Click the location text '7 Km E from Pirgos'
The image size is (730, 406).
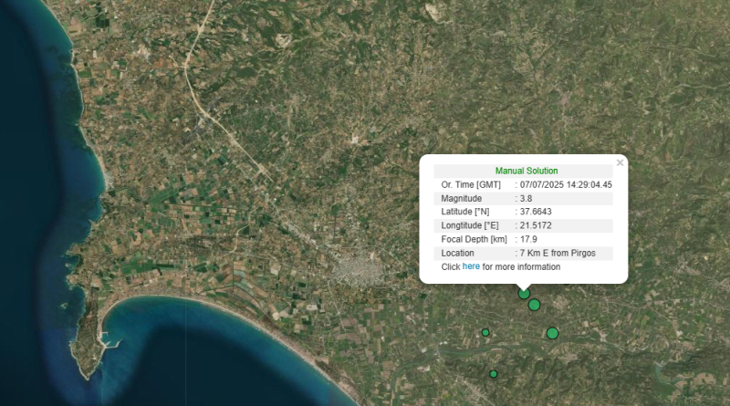(x=558, y=254)
